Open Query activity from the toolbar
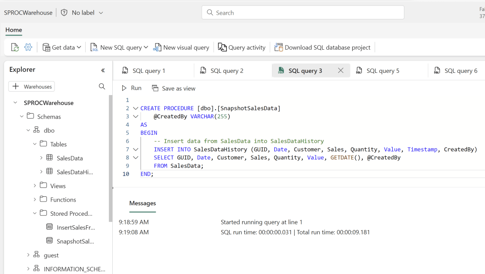The image size is (485, 274). pyautogui.click(x=242, y=47)
